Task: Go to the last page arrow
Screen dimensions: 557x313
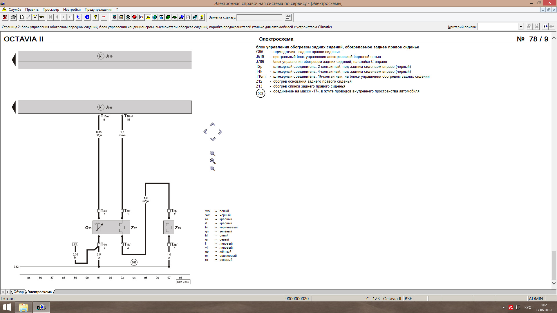Action: point(70,17)
